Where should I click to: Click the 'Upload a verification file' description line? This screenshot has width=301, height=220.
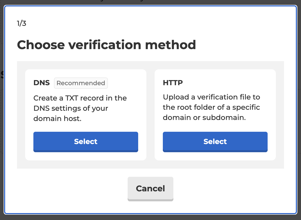[x=211, y=97]
